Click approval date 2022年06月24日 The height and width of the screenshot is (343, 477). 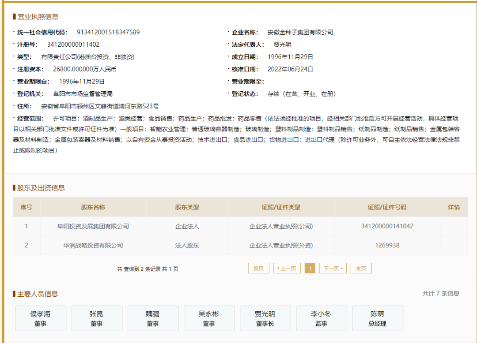[290, 69]
